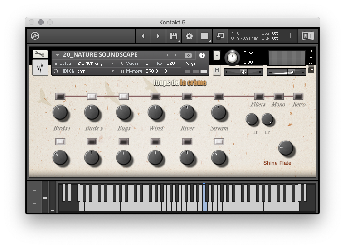Screen dimensions: 345x248
Task: Click the Wind volume knob
Action: click(155, 112)
